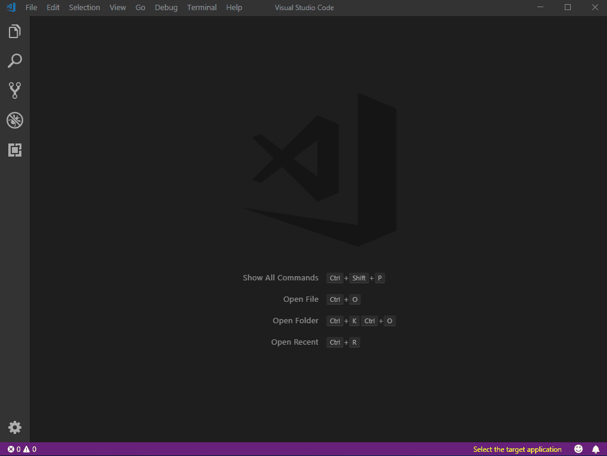This screenshot has height=456, width=607.
Task: Trigger Show All Commands
Action: click(x=281, y=277)
